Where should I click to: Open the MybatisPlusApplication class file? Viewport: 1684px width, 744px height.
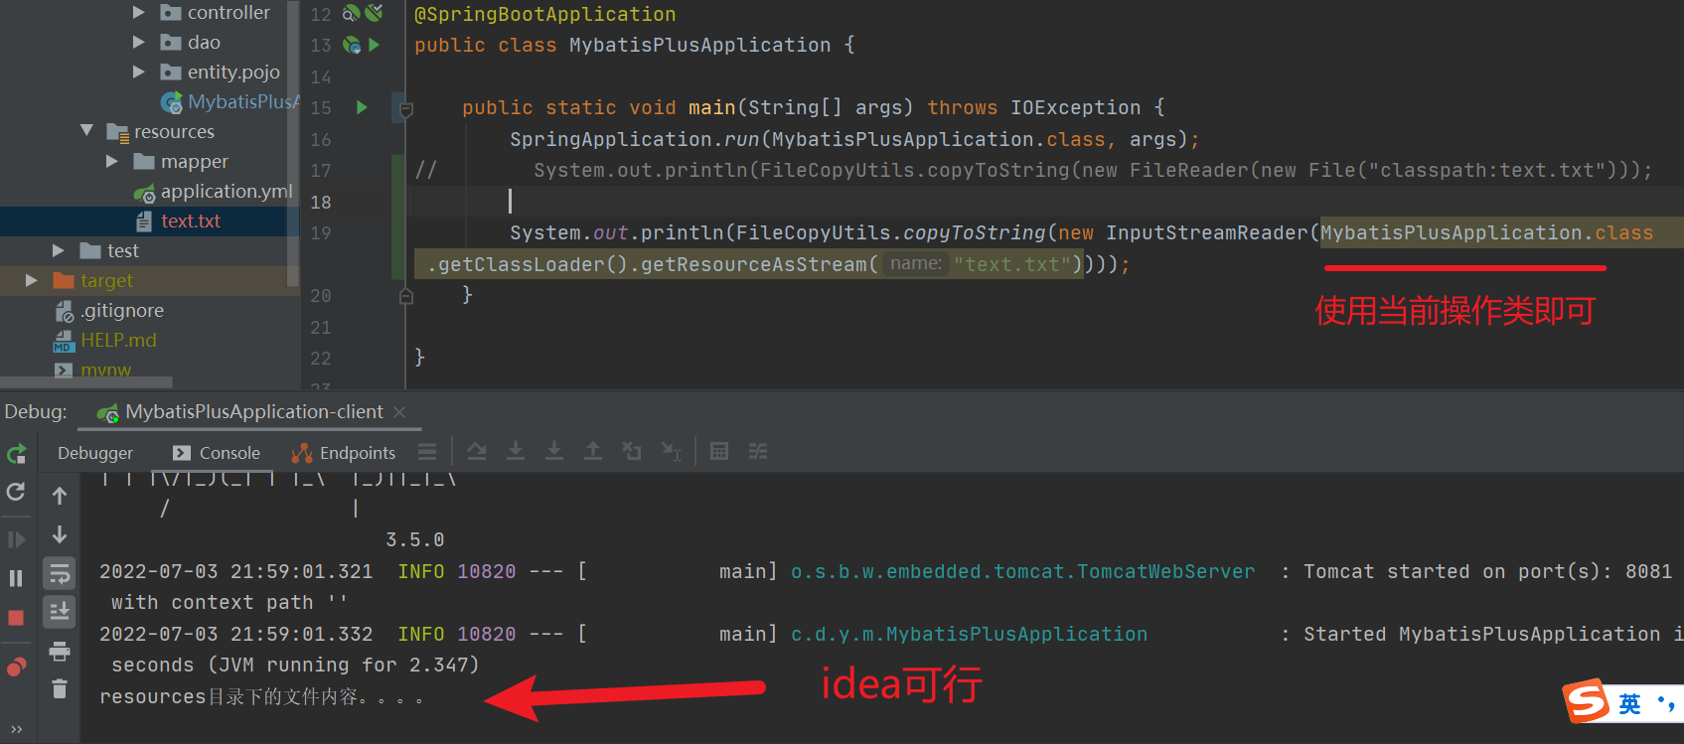pyautogui.click(x=230, y=102)
